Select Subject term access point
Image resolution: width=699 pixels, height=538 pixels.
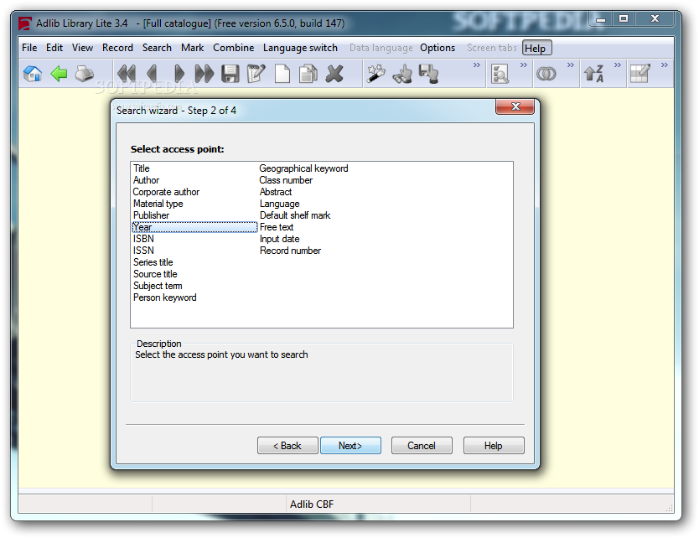pos(158,286)
